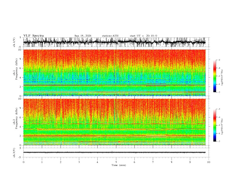Image resolution: width=235 pixels, height=182 pixels.
Task: Click the ch.1 spectrogram blue band near 4 kHz
Action: (x=114, y=77)
